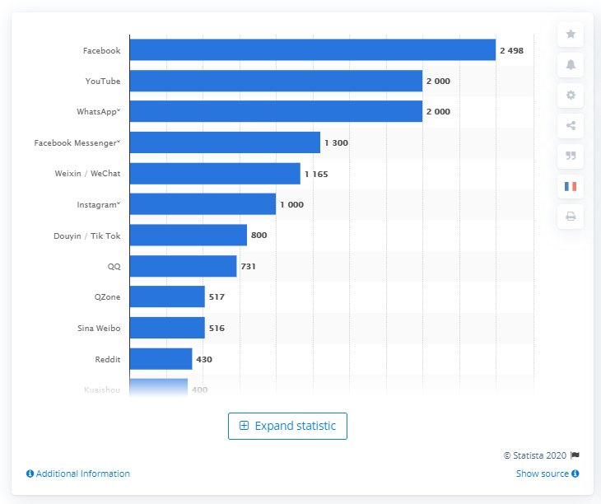The width and height of the screenshot is (601, 504).
Task: Click the value '1 165'
Action: (316, 174)
